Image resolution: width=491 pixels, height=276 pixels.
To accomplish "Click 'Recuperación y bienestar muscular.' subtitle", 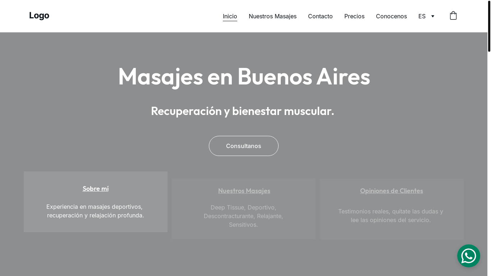I will [x=243, y=111].
